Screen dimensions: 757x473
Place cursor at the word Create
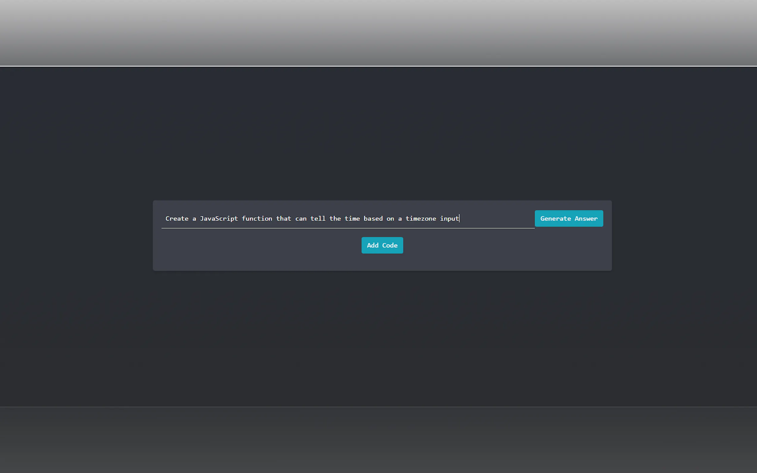coord(177,218)
